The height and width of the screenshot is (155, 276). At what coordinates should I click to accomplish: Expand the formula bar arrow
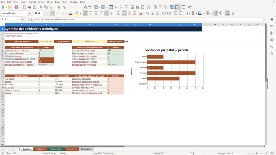(x=265, y=19)
